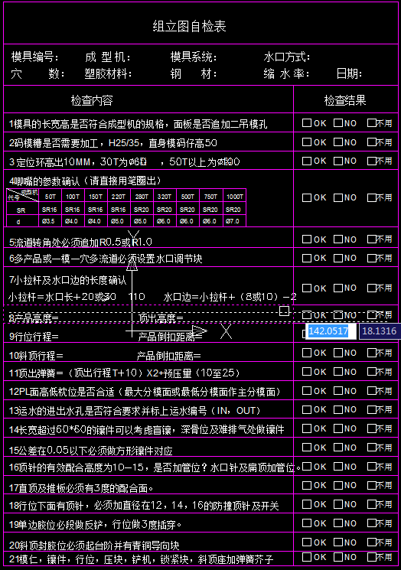Click the Ø7.0 cell in row d
The image size is (401, 570).
click(x=233, y=221)
